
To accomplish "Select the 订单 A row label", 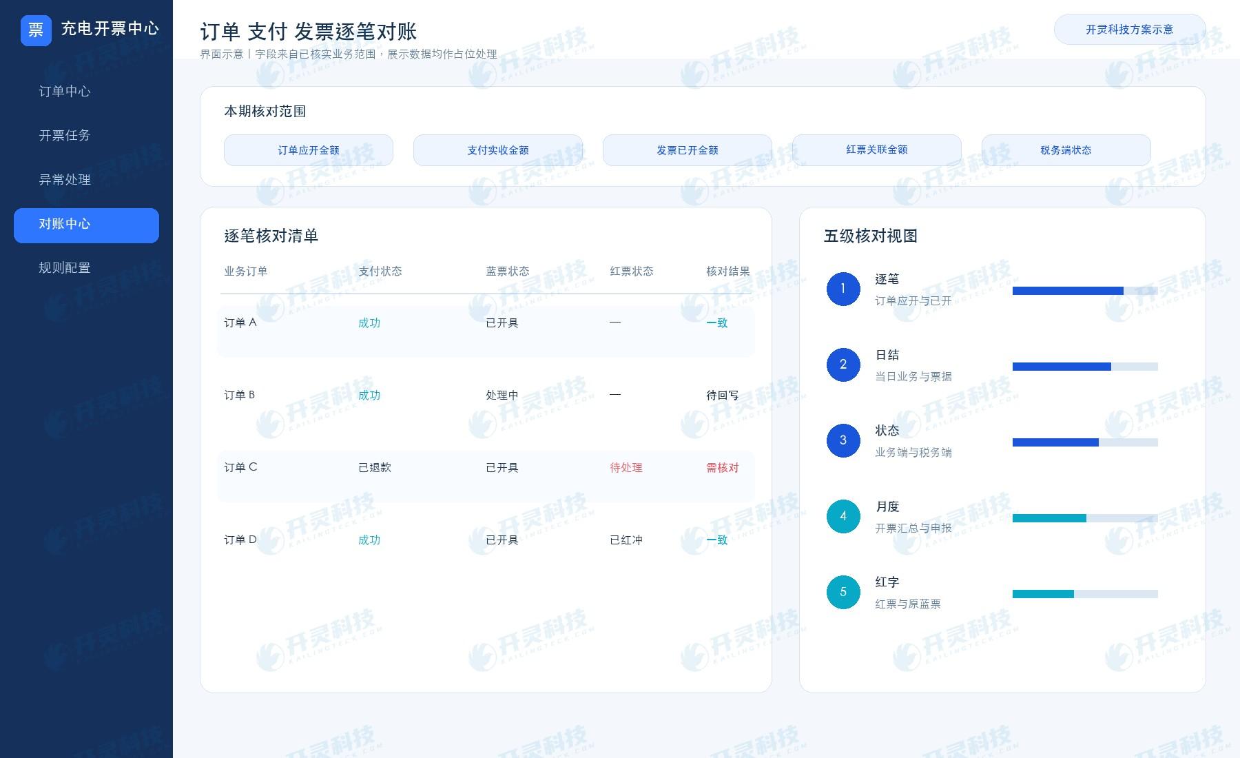I will pyautogui.click(x=240, y=322).
